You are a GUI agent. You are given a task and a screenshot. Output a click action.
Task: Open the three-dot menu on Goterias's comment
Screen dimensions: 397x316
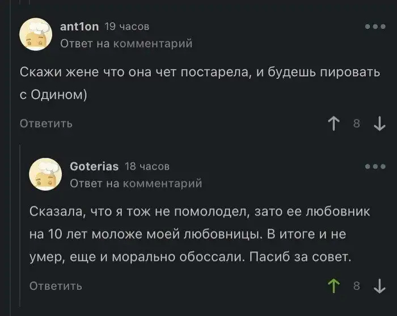[x=375, y=167]
